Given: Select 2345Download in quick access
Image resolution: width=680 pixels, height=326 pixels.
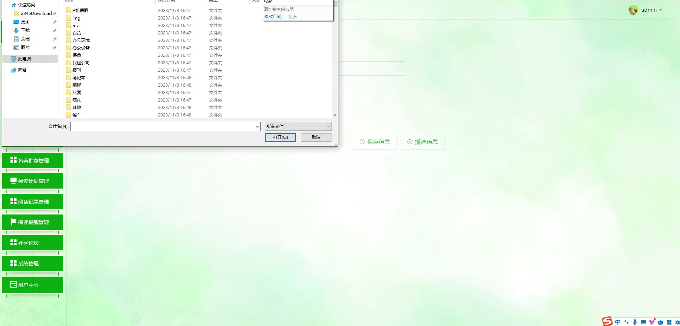Looking at the screenshot, I should [36, 13].
